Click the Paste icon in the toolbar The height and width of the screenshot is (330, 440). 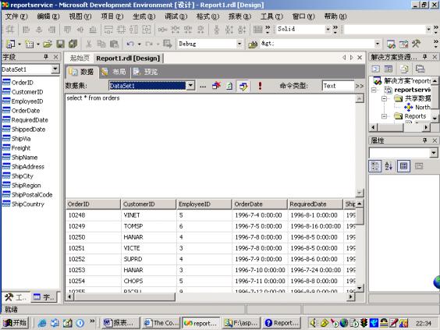pyautogui.click(x=114, y=44)
